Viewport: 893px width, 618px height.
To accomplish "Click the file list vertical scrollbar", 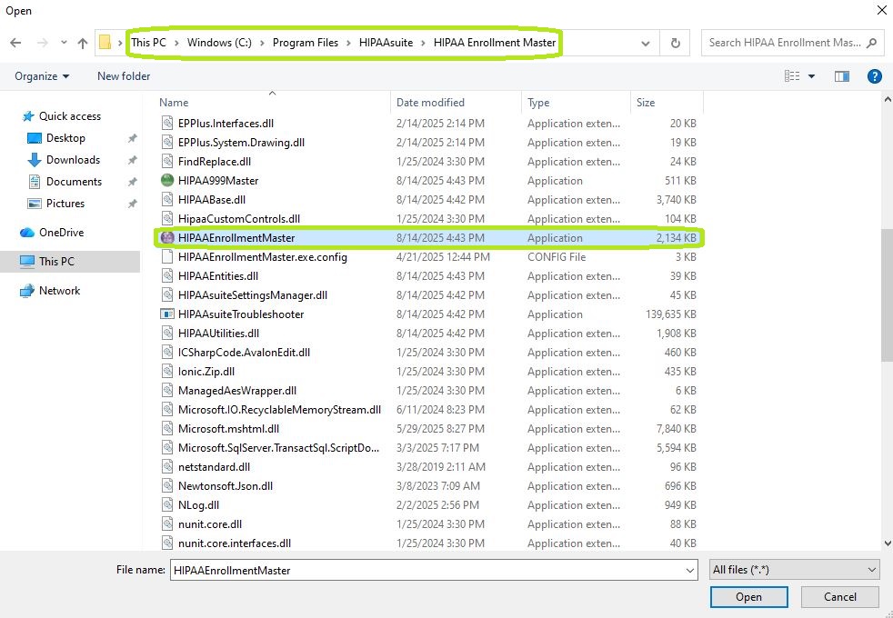I will [x=887, y=294].
